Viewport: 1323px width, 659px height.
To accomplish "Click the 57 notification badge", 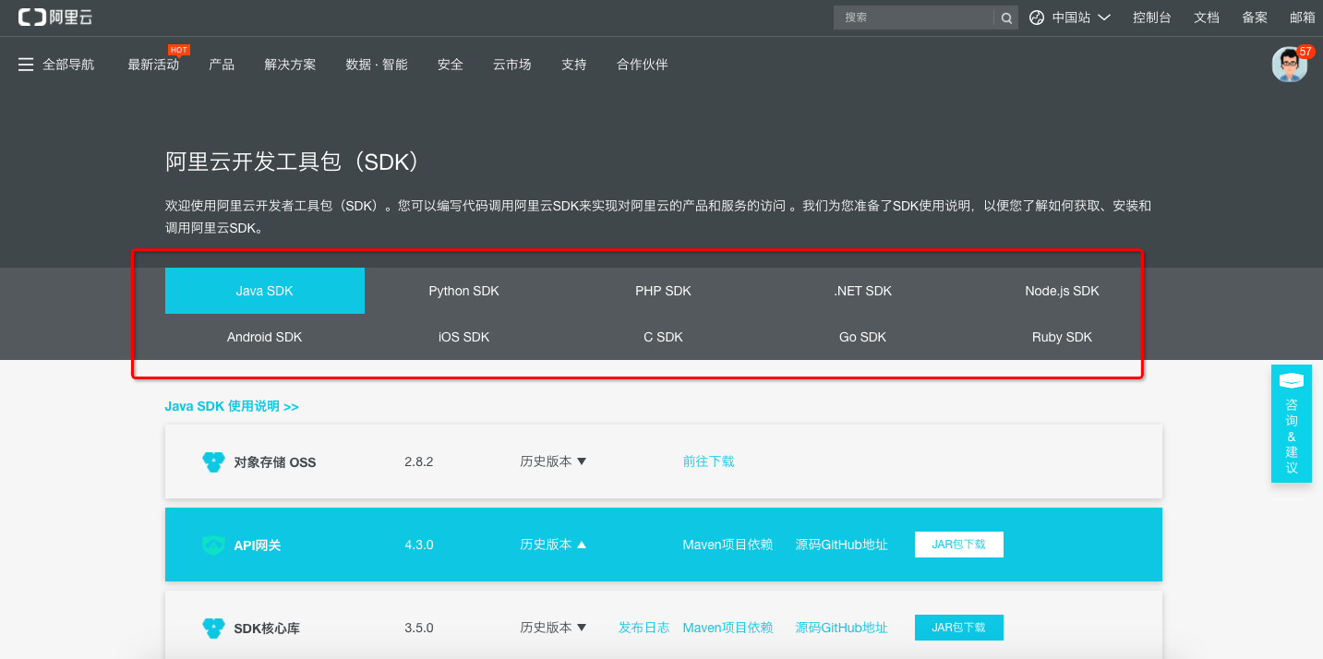I will [x=1305, y=52].
